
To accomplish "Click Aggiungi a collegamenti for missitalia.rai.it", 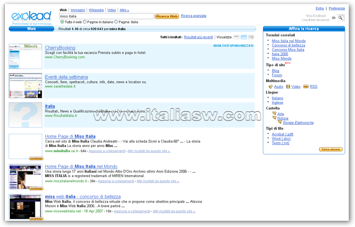I will (x=107, y=151).
